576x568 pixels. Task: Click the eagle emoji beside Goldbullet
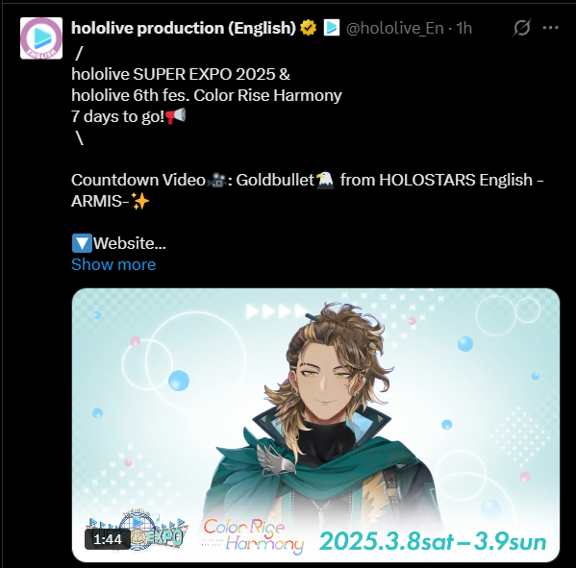coord(325,181)
